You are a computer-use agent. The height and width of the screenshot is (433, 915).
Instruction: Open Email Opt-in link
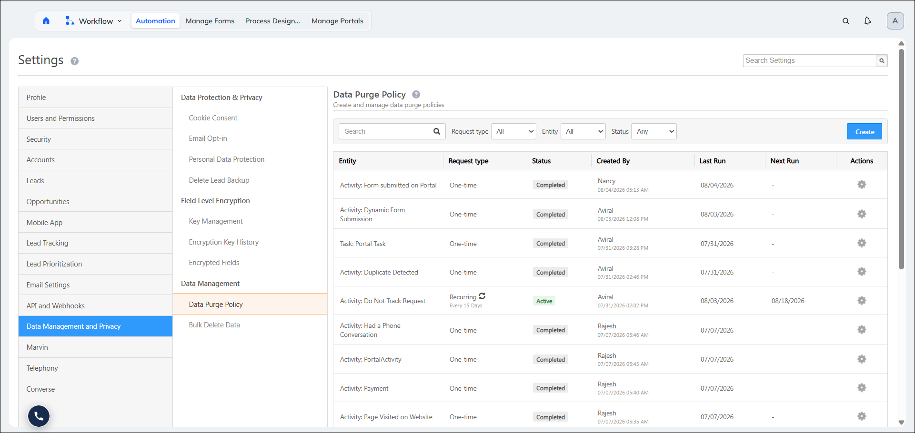pyautogui.click(x=208, y=138)
